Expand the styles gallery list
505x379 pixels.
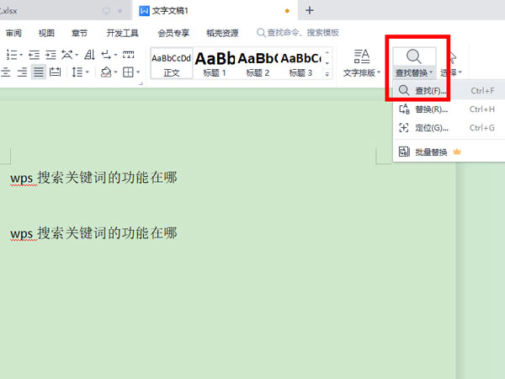327,74
